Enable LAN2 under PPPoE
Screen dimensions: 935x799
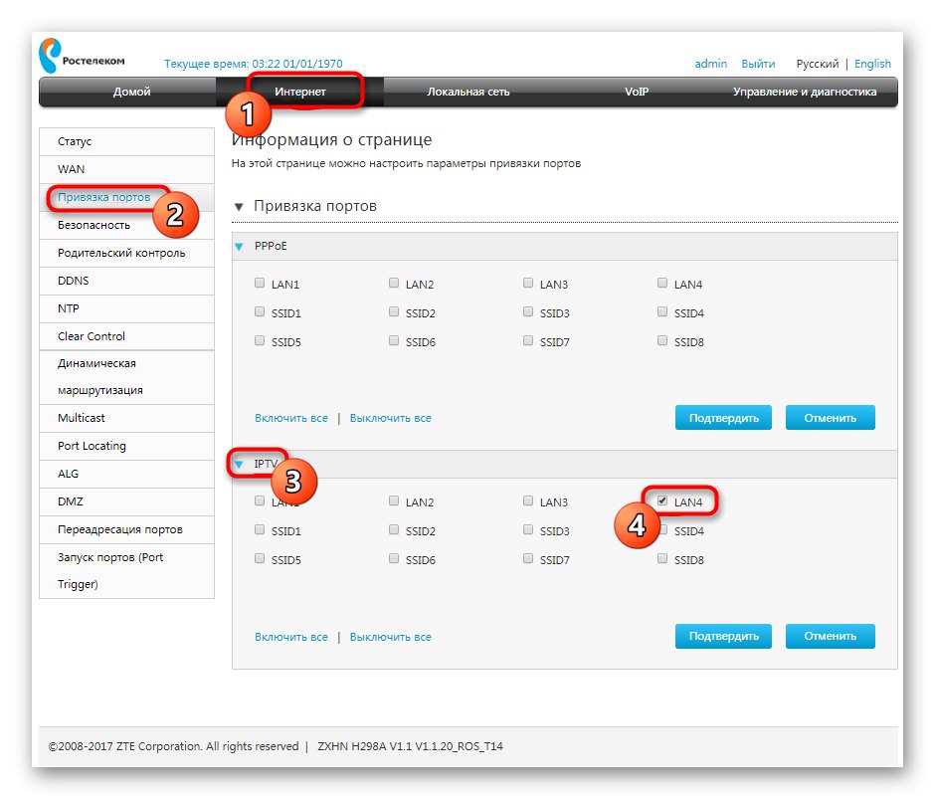pos(394,283)
